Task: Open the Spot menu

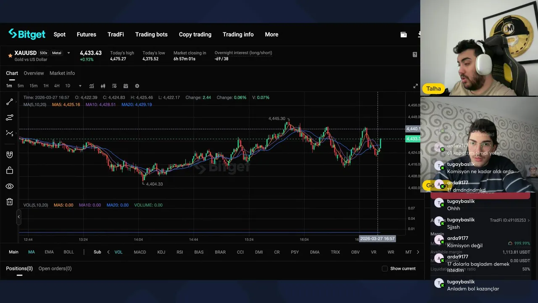Action: pyautogui.click(x=60, y=35)
